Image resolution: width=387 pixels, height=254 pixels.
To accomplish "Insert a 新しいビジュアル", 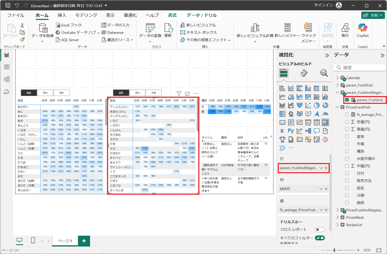I will click(198, 25).
